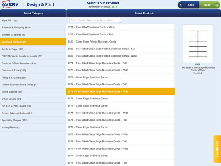The height and width of the screenshot is (166, 221).
Task: Choose 5870 Clean Edge Business Cards
Action: click(121, 77)
